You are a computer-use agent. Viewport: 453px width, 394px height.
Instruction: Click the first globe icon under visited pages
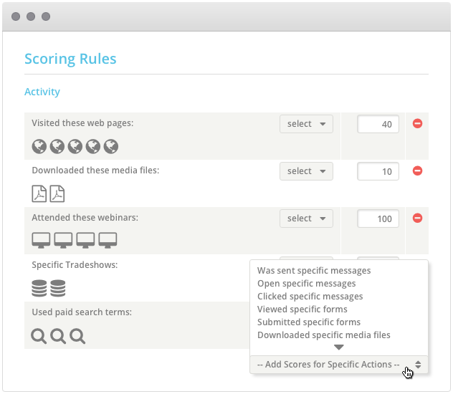[x=39, y=146]
